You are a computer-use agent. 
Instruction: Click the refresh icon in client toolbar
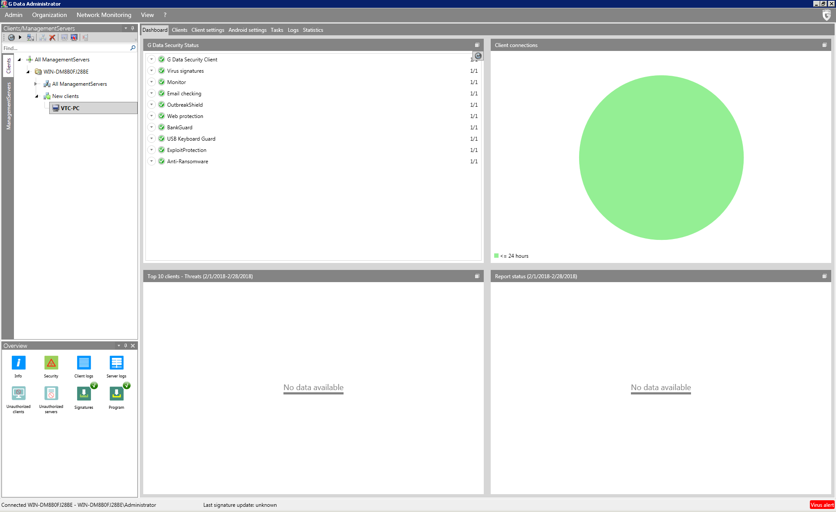11,38
